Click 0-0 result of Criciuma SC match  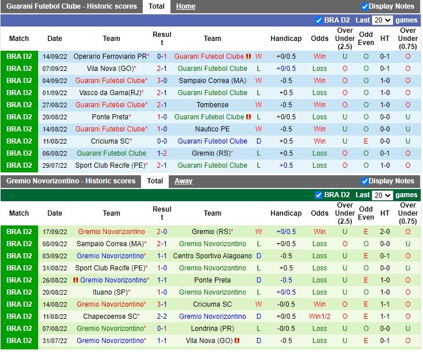point(162,141)
